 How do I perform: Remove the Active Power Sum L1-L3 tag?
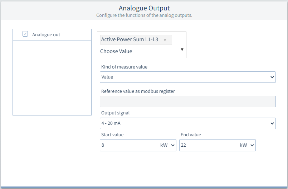[165, 40]
